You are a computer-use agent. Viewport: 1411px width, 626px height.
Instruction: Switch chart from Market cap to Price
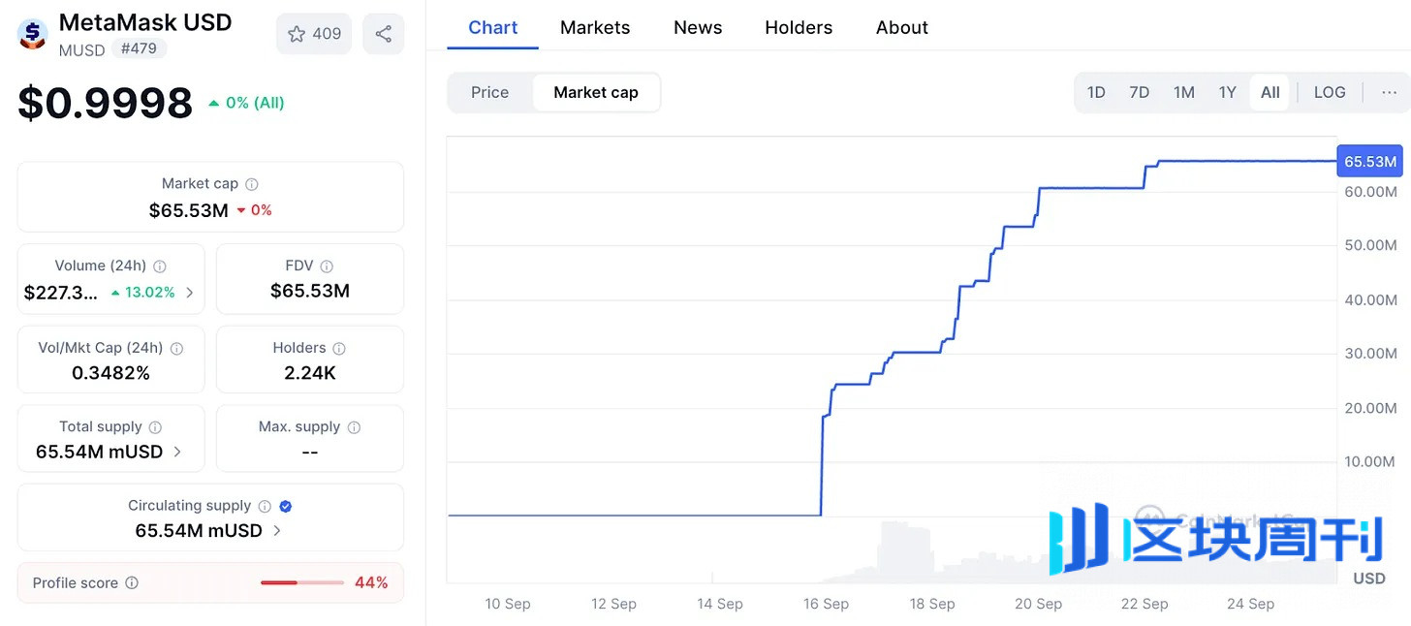coord(489,92)
